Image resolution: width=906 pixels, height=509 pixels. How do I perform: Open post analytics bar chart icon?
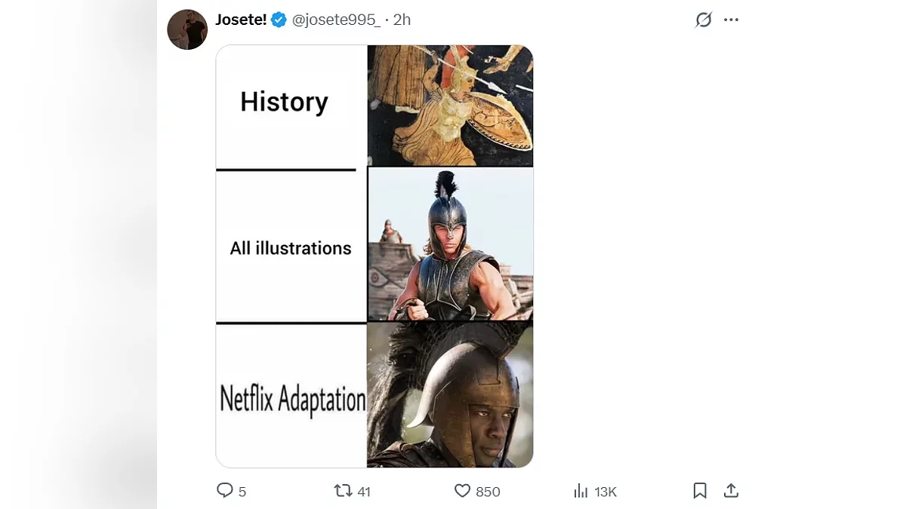click(x=581, y=491)
